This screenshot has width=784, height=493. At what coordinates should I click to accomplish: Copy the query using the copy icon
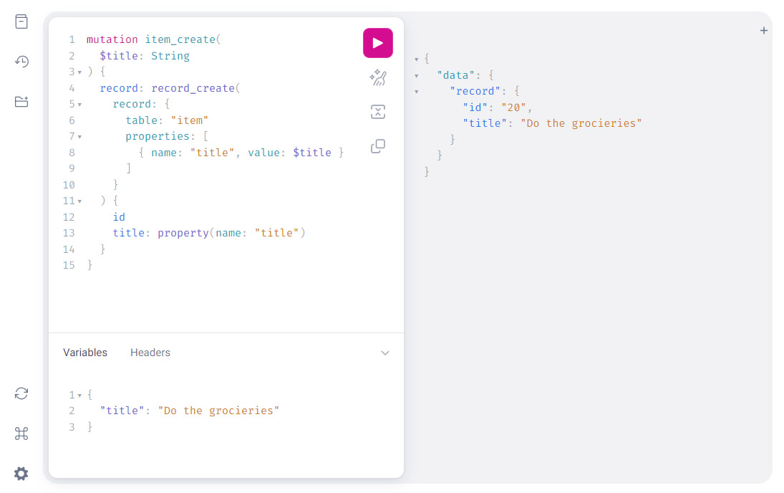coord(377,146)
